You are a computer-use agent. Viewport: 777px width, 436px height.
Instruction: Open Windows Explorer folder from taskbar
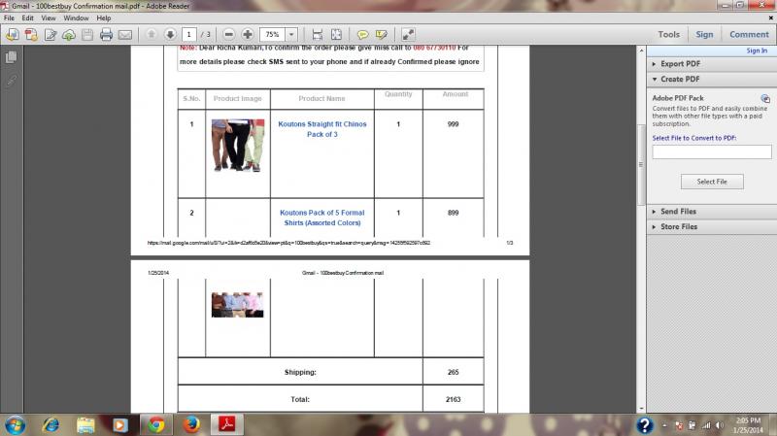(x=85, y=425)
